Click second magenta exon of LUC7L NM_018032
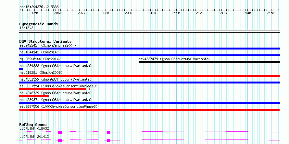Image resolution: width=289 pixels, height=144 pixels. pos(108,132)
